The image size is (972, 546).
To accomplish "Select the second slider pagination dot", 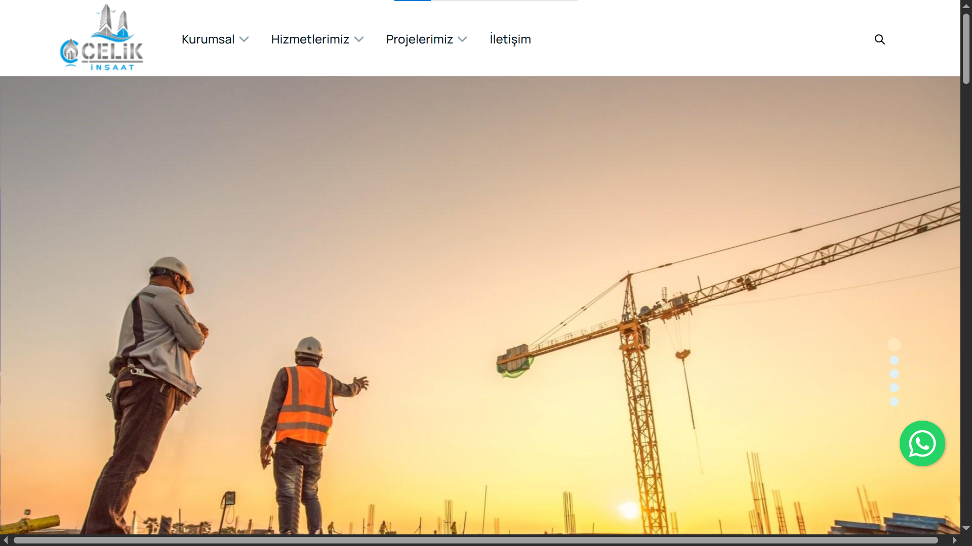I will click(894, 360).
